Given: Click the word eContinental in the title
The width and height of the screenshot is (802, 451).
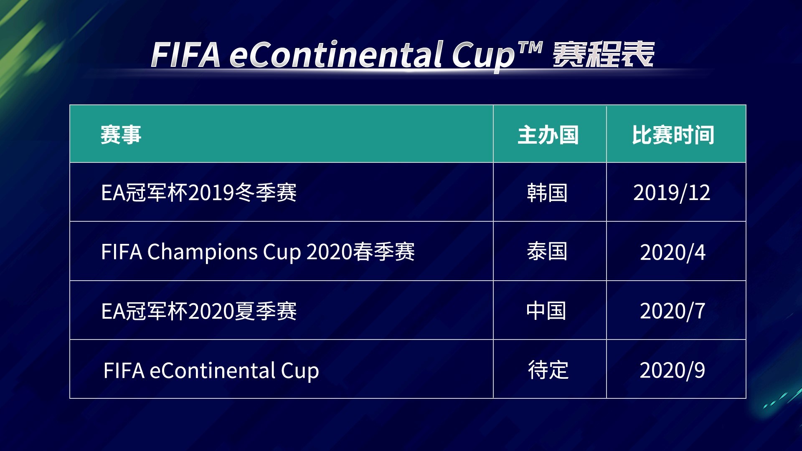Looking at the screenshot, I should click(336, 55).
